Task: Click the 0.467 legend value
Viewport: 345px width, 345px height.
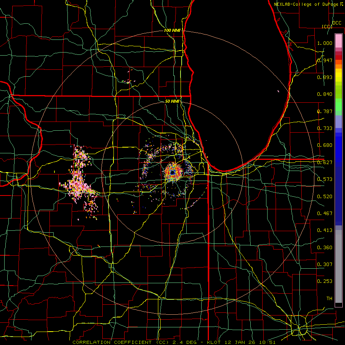Action: tap(325, 214)
